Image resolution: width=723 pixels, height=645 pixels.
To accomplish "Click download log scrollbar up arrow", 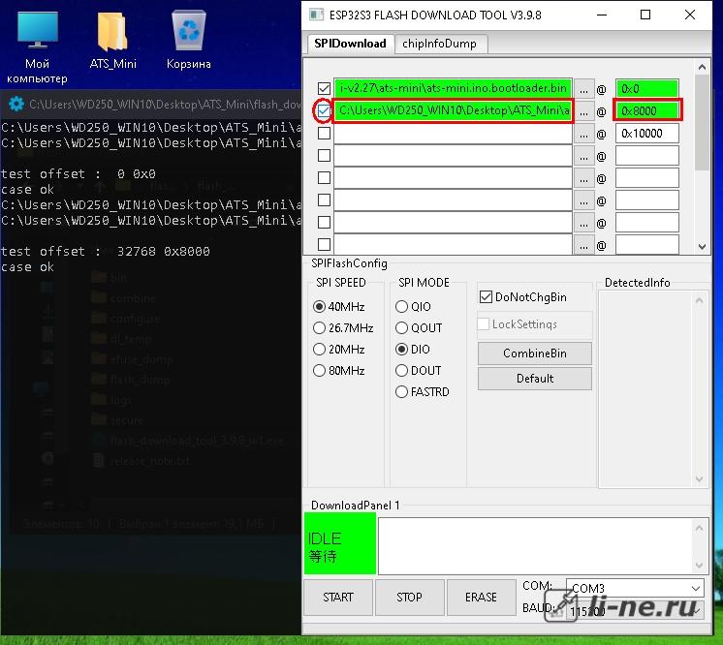I will point(699,528).
